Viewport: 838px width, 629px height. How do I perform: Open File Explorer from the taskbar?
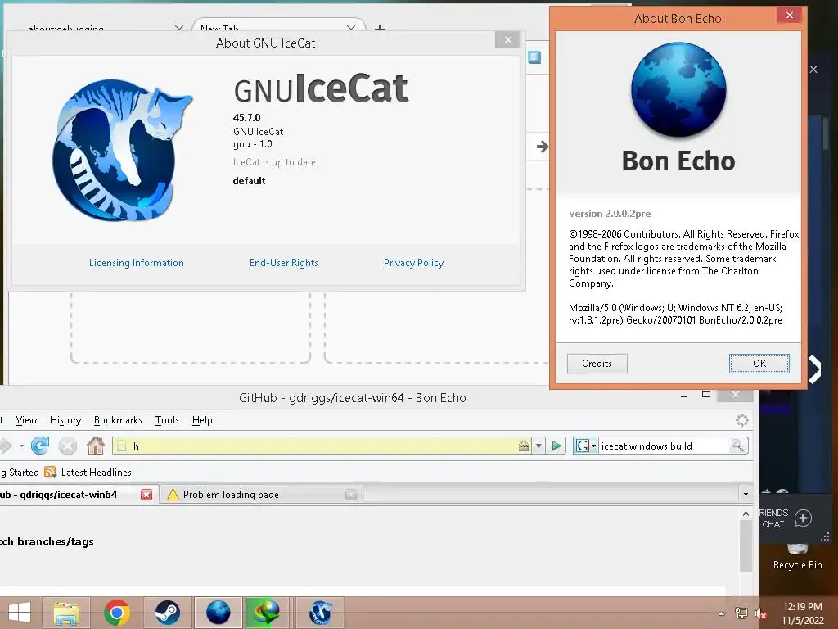(66, 613)
